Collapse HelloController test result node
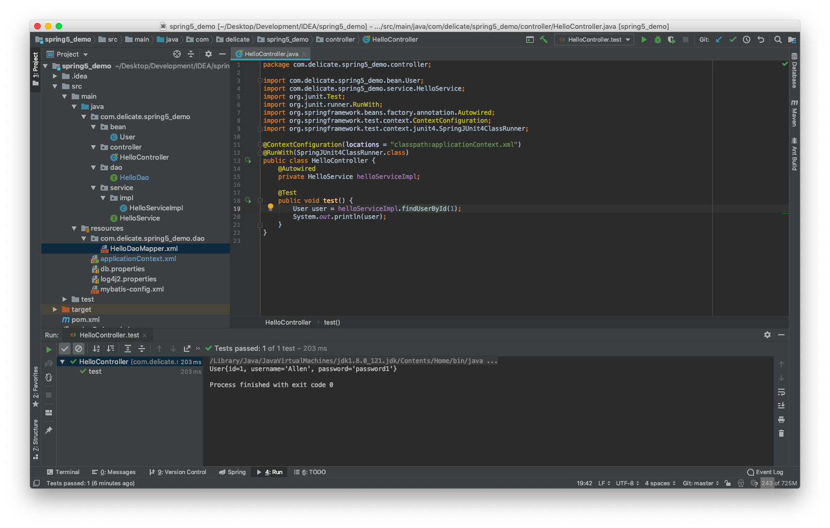 [x=63, y=362]
